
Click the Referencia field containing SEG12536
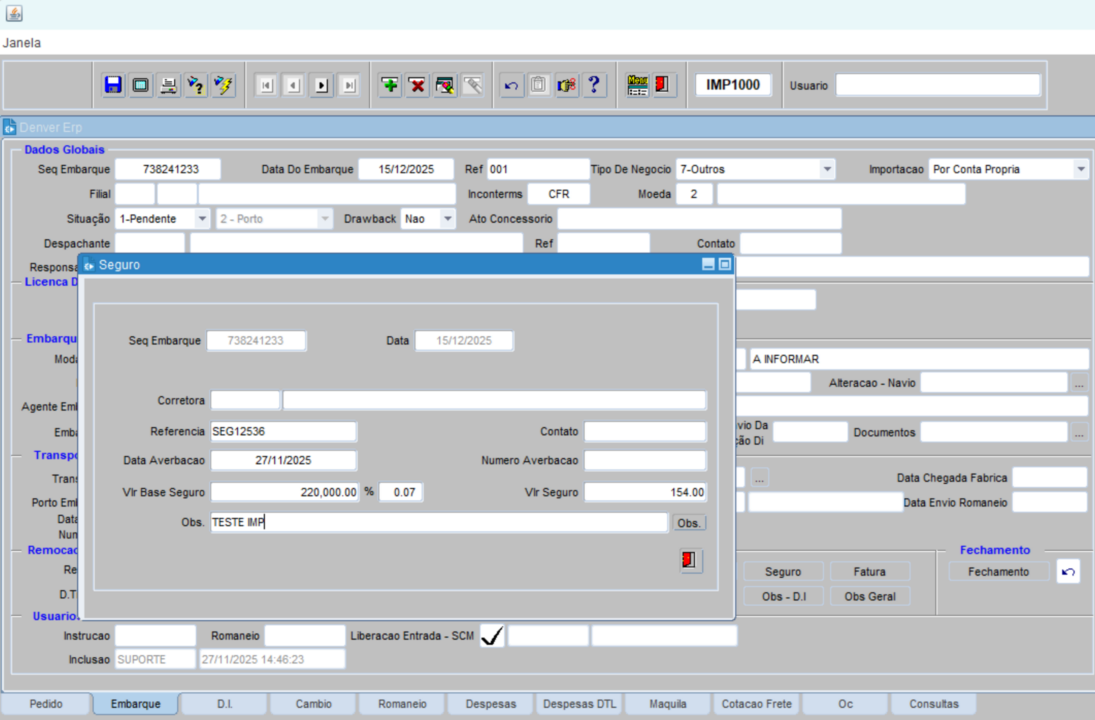[283, 432]
